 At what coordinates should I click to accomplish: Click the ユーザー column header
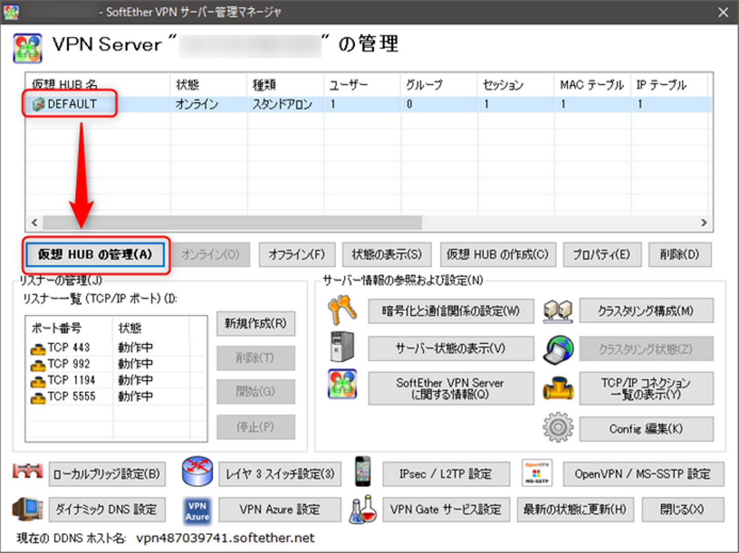362,85
